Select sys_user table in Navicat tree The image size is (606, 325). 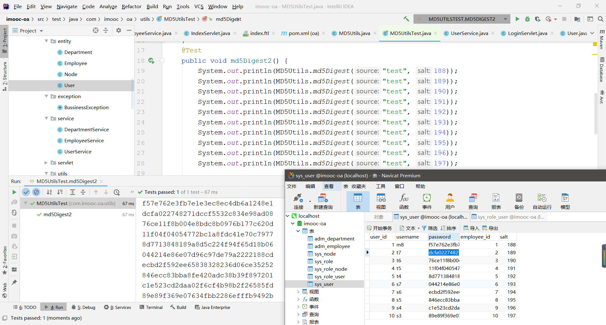click(x=324, y=284)
